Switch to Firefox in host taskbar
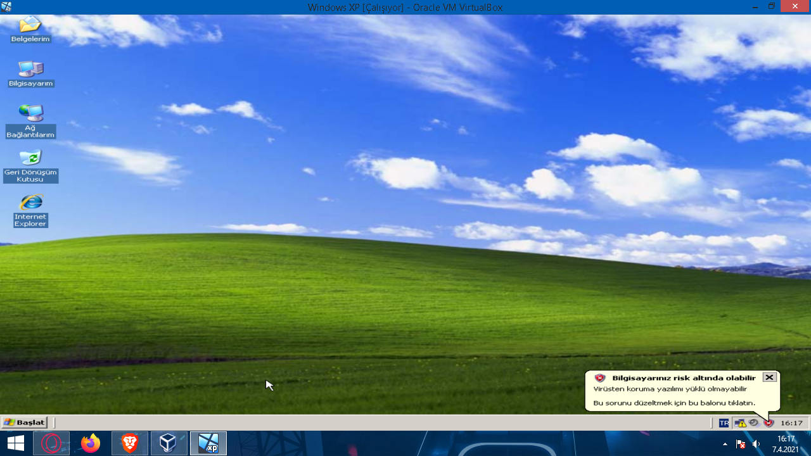The image size is (811, 456). pyautogui.click(x=91, y=443)
